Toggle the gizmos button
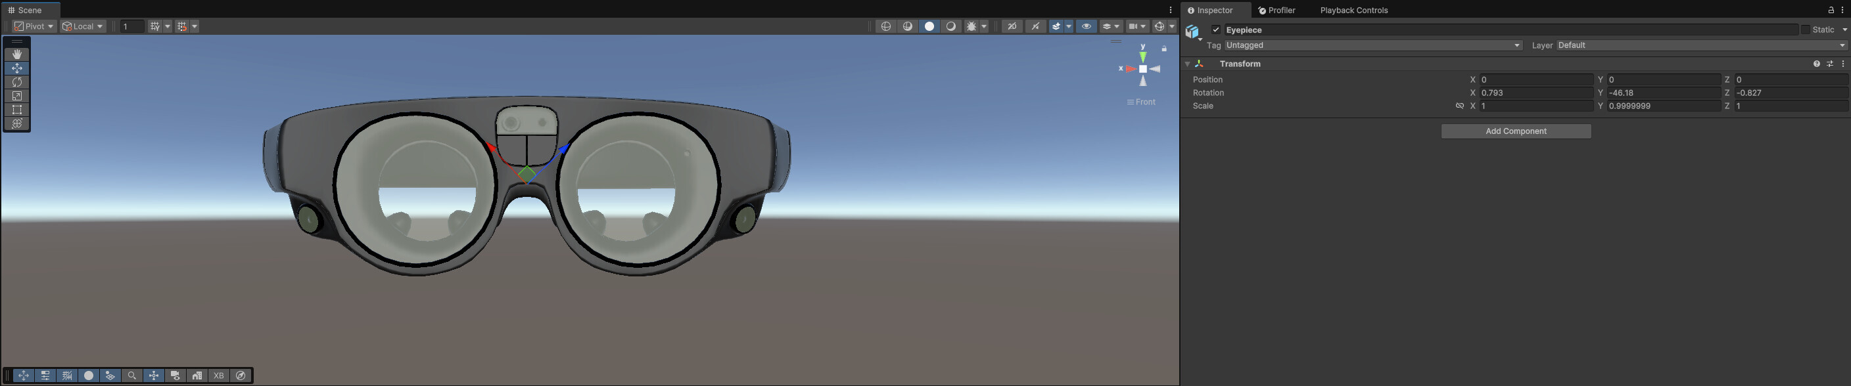The image size is (1851, 386). tap(1159, 26)
